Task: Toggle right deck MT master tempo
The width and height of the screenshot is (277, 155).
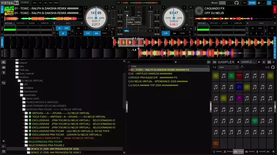Action: click(x=190, y=7)
